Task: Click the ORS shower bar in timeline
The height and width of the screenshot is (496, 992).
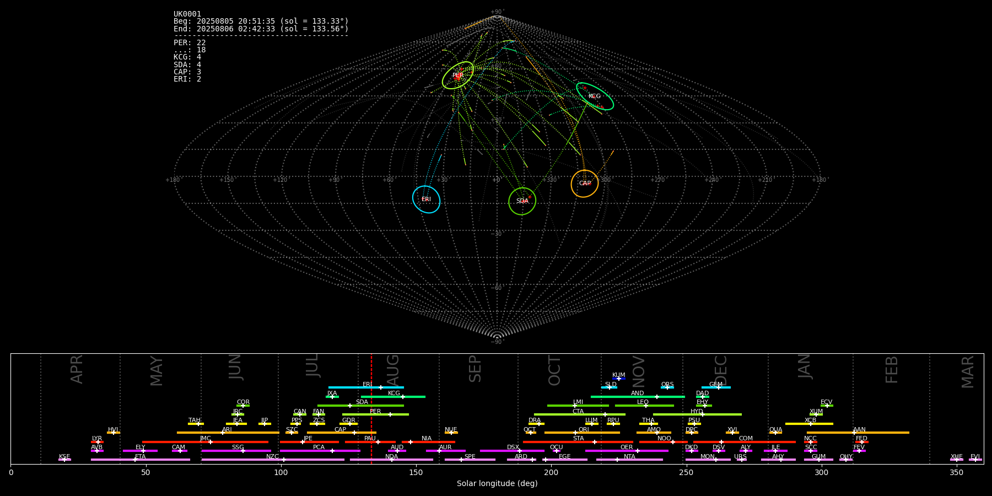Action: click(667, 387)
